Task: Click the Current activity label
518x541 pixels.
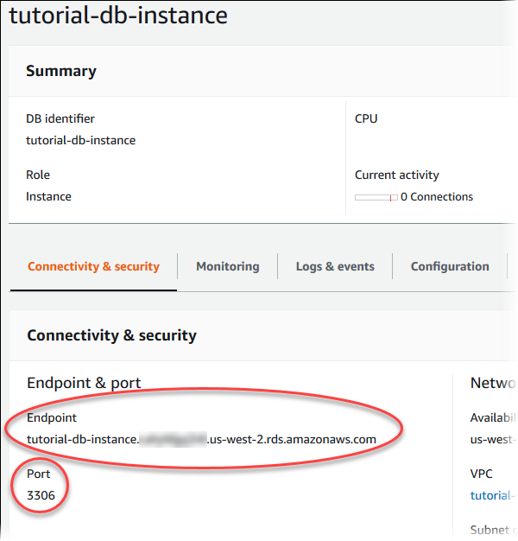Action: [x=396, y=175]
